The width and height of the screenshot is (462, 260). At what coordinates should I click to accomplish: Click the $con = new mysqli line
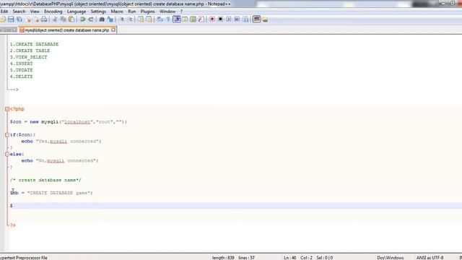coord(69,122)
